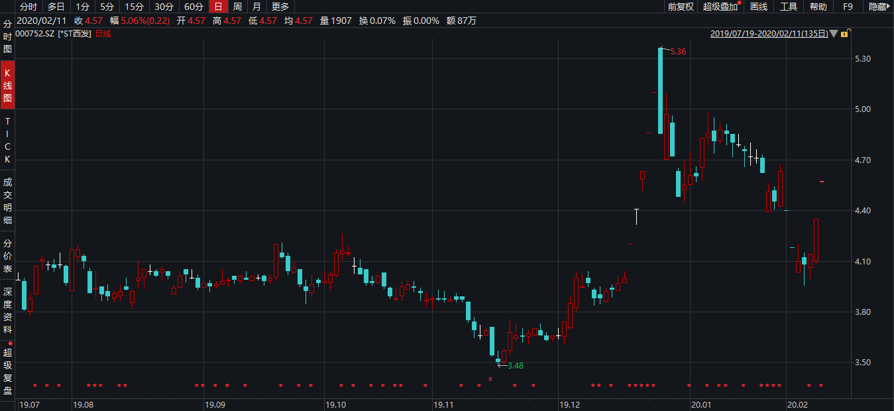Click the 20.02 date axis label
Screen dimensions: 894x411
click(797, 404)
